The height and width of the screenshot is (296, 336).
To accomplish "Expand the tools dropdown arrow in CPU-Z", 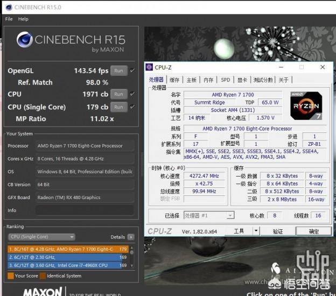I will 256,231.
